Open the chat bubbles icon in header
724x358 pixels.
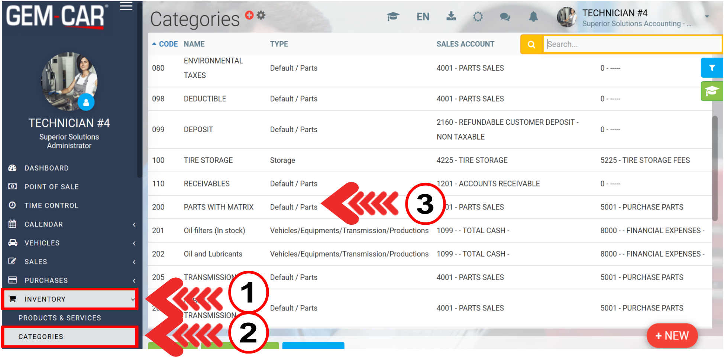coord(505,17)
